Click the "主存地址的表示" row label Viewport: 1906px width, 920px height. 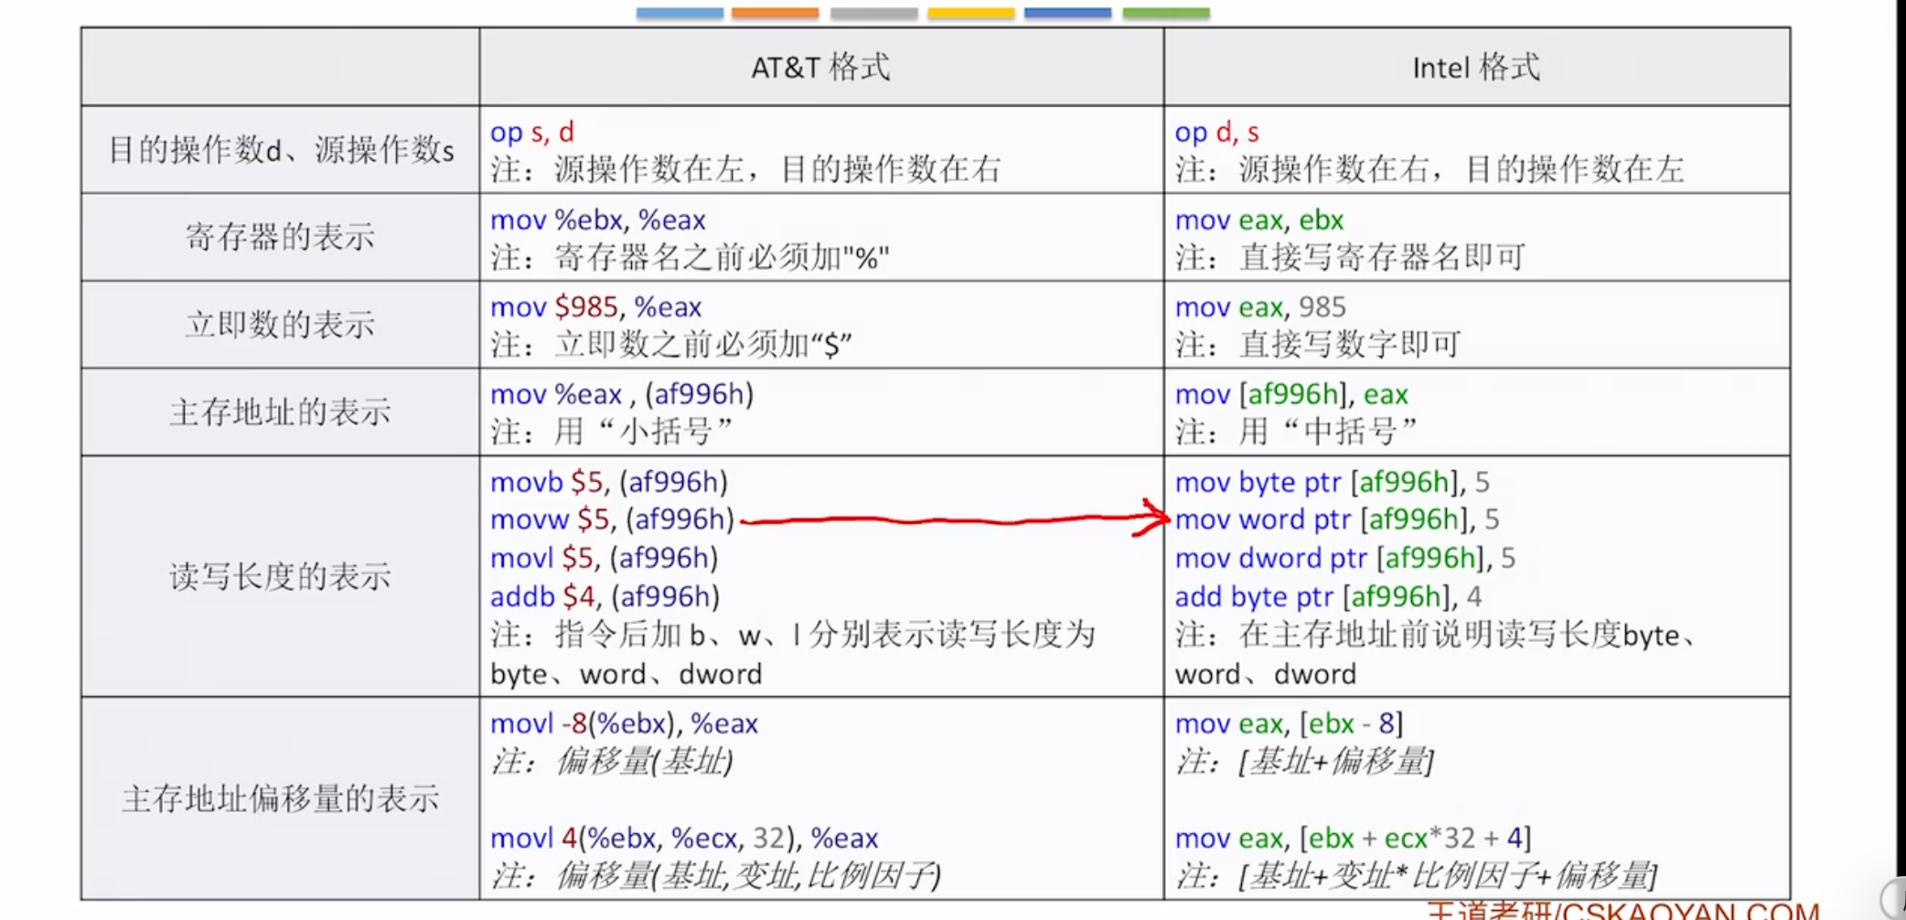click(x=280, y=412)
